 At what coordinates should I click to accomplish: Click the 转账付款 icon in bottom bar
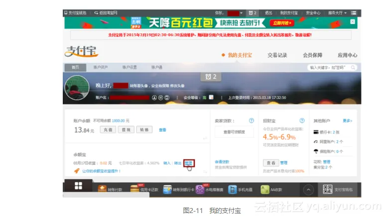(102, 189)
